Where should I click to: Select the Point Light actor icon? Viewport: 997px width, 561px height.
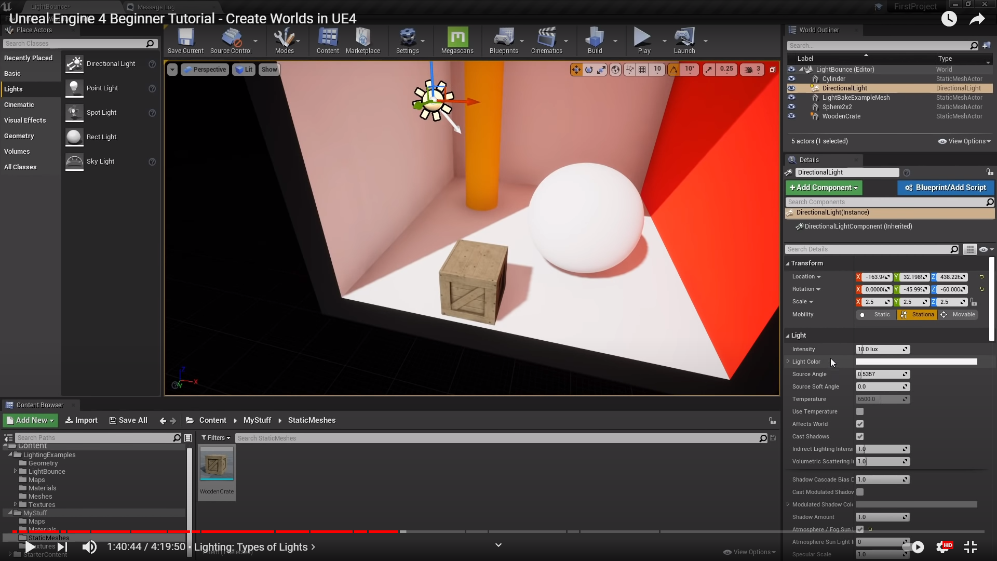point(74,88)
